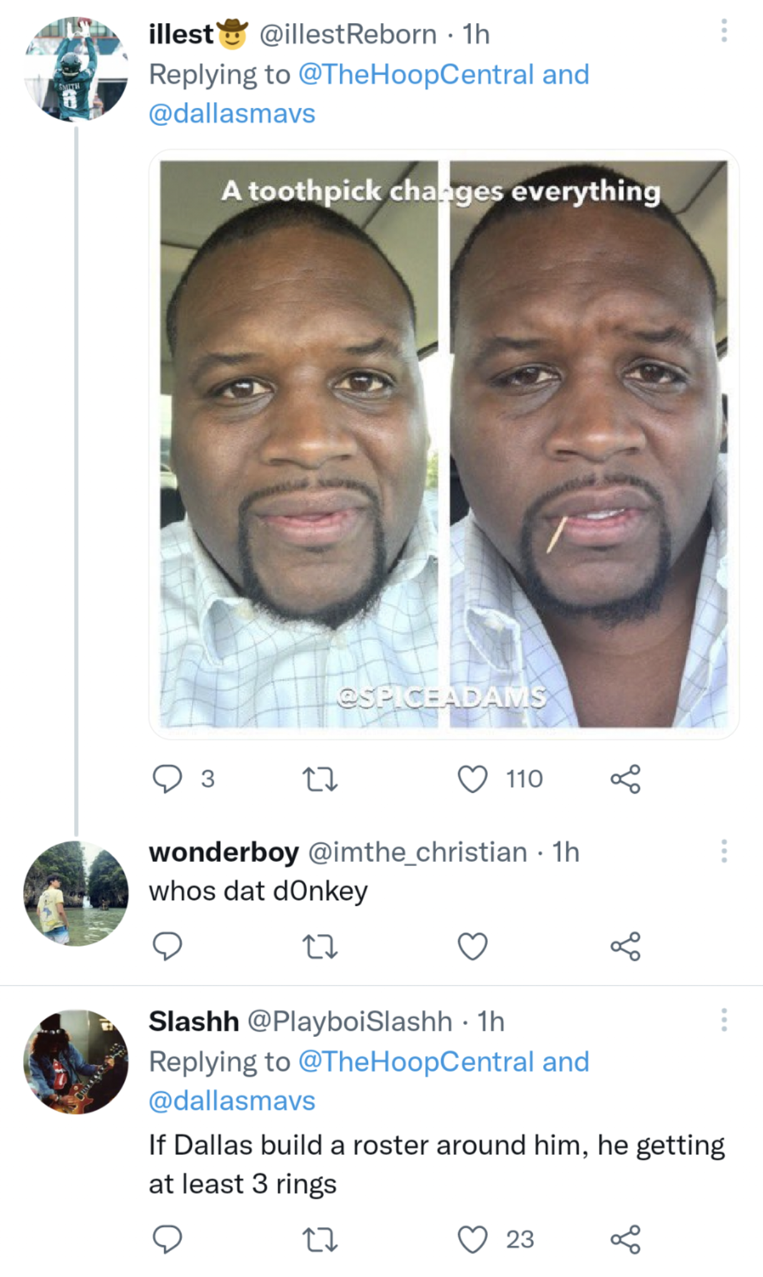Open the @dallasmavs link in Slashh's reply
The width and height of the screenshot is (763, 1277).
click(232, 1101)
